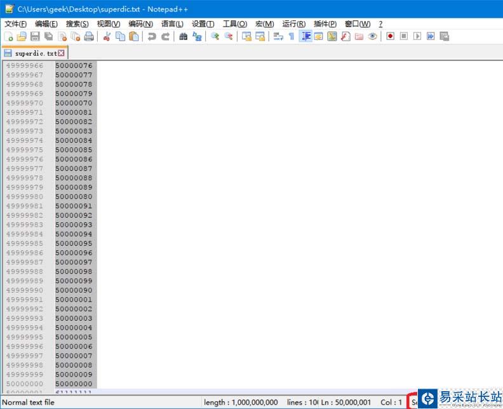503x409 pixels.
Task: Show the Document Map panel icon
Action: coord(332,37)
